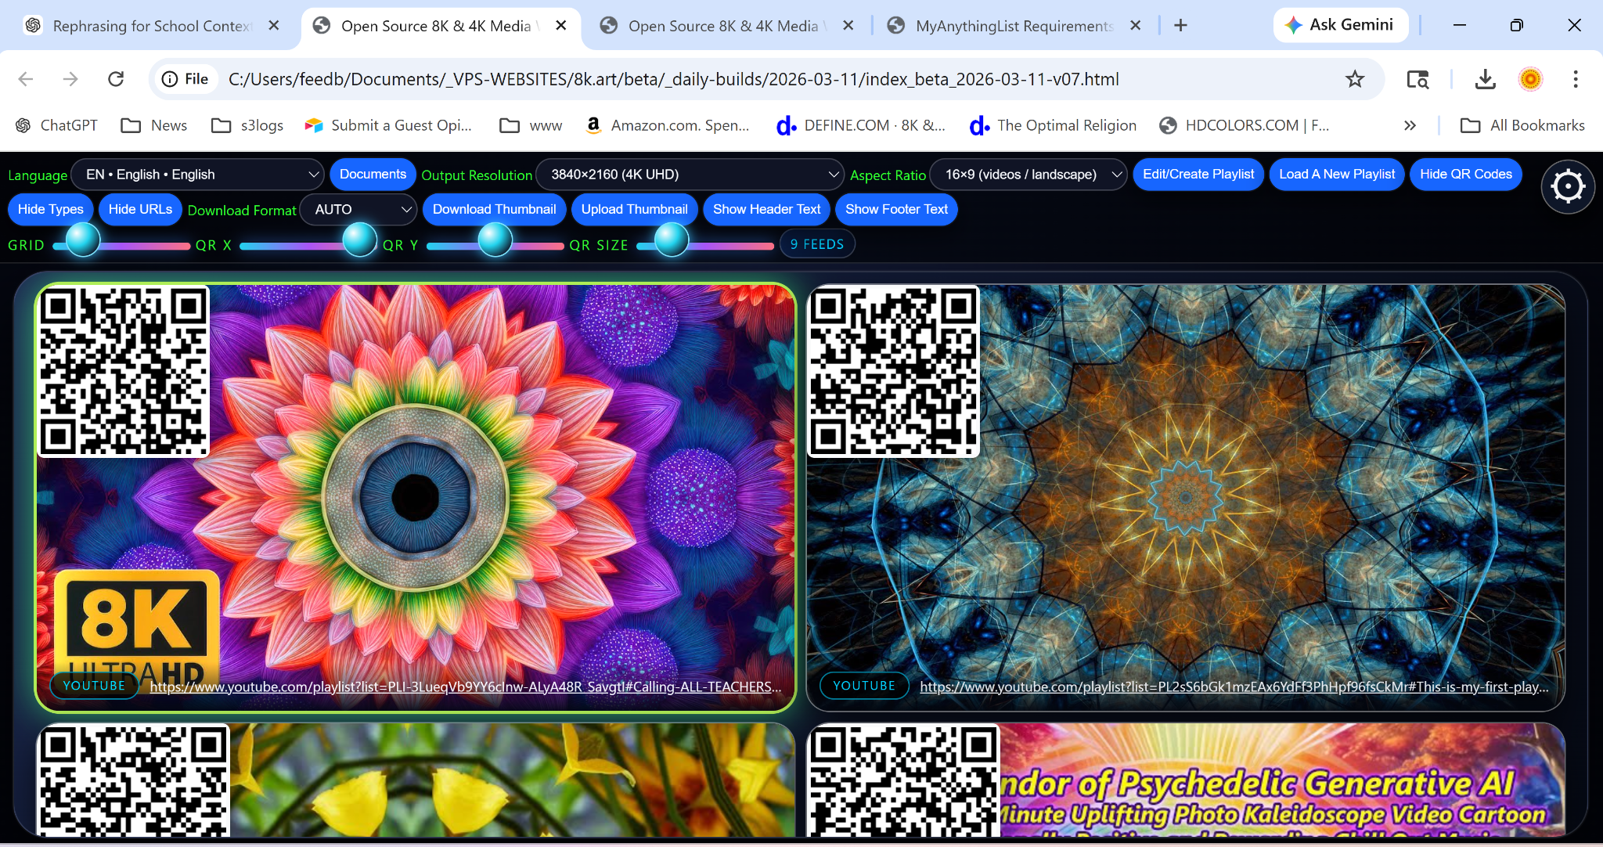The image size is (1603, 847).
Task: Open the Submit a Guest Opinion bookmark
Action: (x=388, y=125)
